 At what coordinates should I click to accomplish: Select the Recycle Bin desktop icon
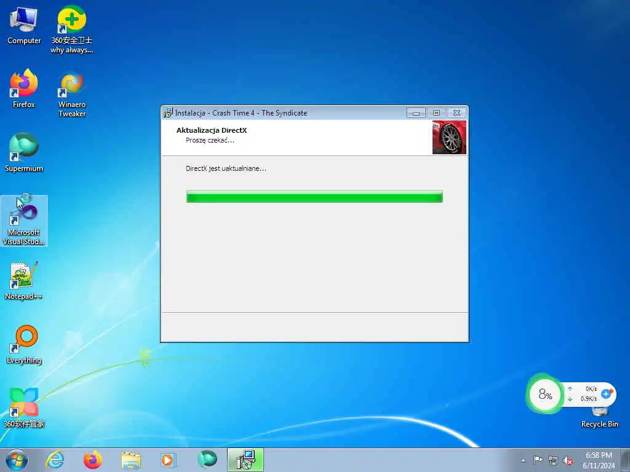click(x=599, y=417)
